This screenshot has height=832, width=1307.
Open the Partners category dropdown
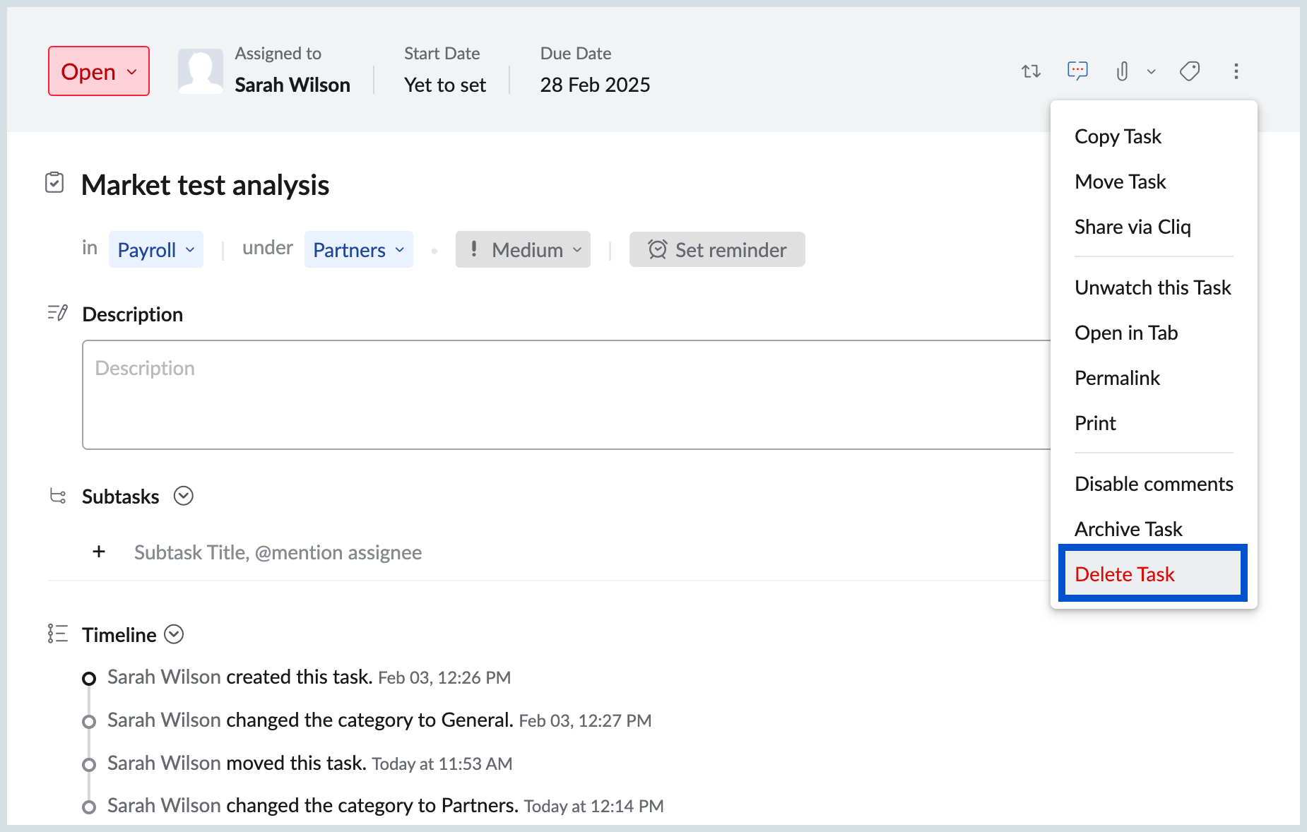pyautogui.click(x=358, y=250)
